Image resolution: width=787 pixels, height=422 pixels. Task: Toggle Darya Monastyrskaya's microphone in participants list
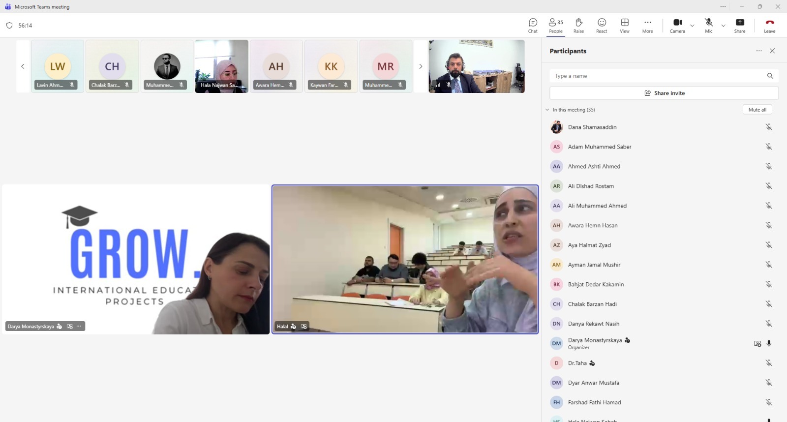click(769, 343)
